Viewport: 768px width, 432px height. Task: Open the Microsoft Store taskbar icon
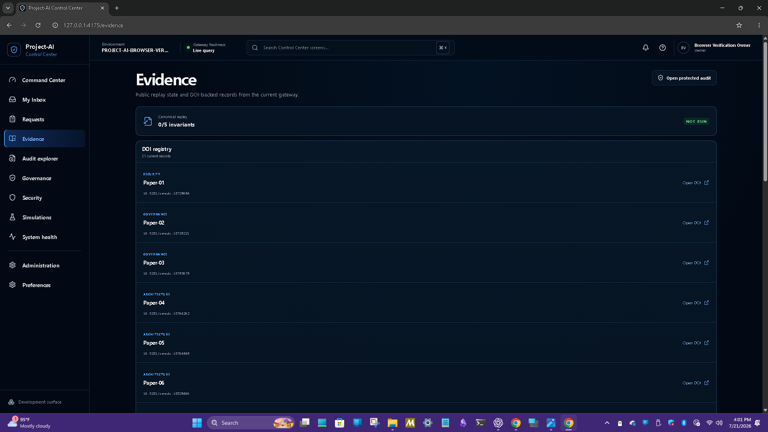(339, 423)
